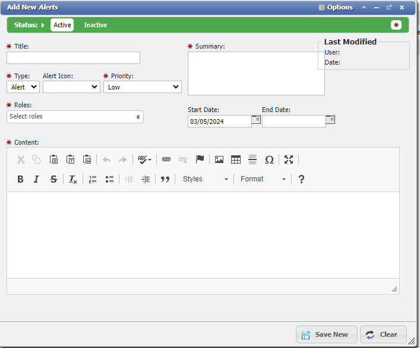Viewport: 420px width, 348px height.
Task: Click the Save New button
Action: pos(326,334)
